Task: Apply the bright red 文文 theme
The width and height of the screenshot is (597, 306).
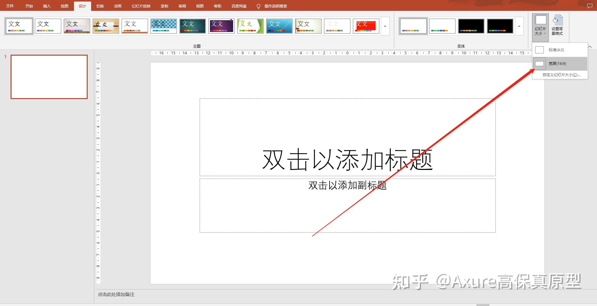Action: click(x=366, y=26)
